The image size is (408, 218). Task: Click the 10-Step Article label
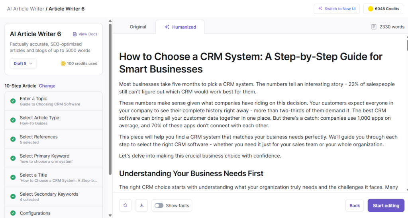(20, 86)
